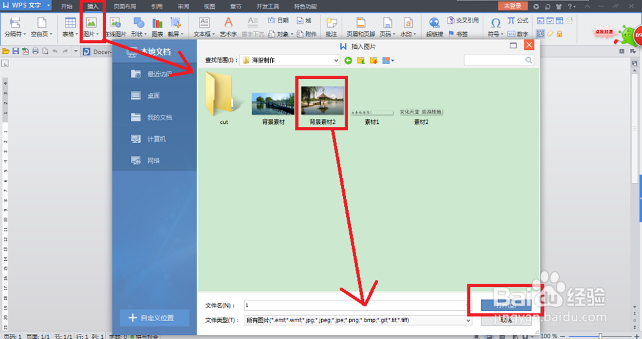Screen dimensions: 642x339
Task: Switch to the 审阅 tab
Action: (184, 6)
